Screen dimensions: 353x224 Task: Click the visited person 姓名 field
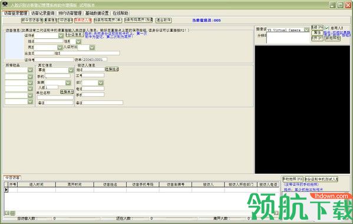tap(93, 70)
